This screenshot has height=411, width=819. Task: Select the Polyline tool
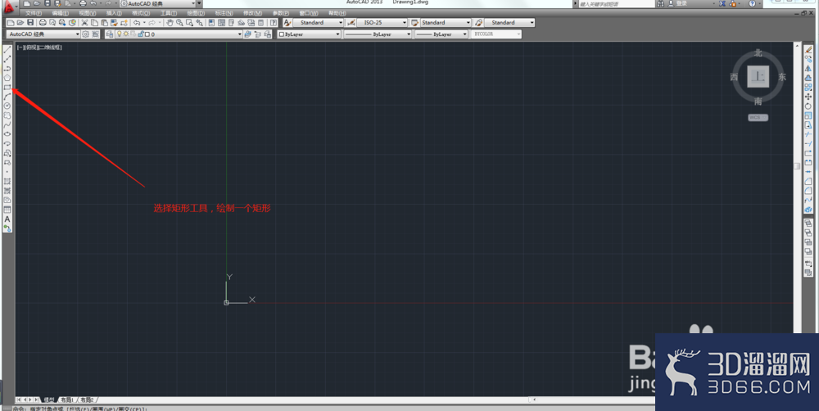[7, 69]
